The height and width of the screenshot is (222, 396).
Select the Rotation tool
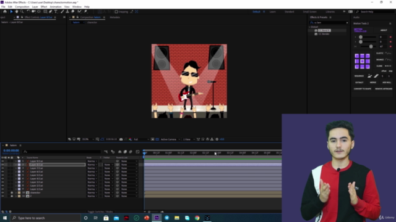28,12
